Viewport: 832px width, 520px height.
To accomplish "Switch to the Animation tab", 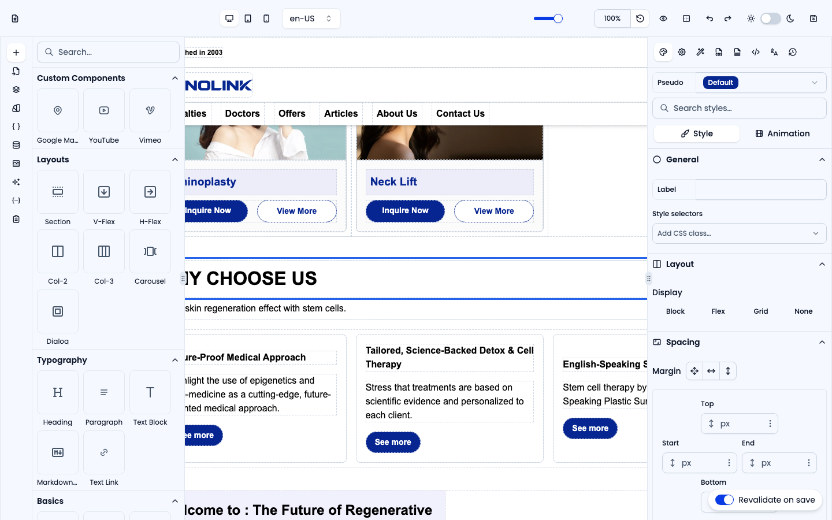I will click(x=782, y=133).
